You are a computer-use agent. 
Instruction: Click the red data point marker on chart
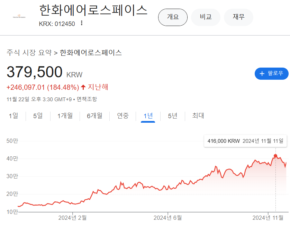(275, 156)
